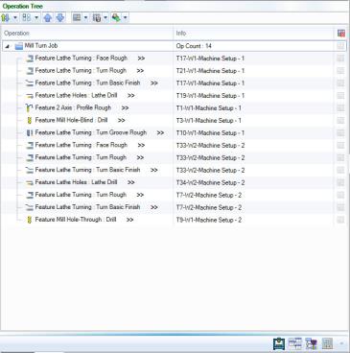Click the sort operations toolbar icon
The width and height of the screenshot is (350, 353).
6,18
